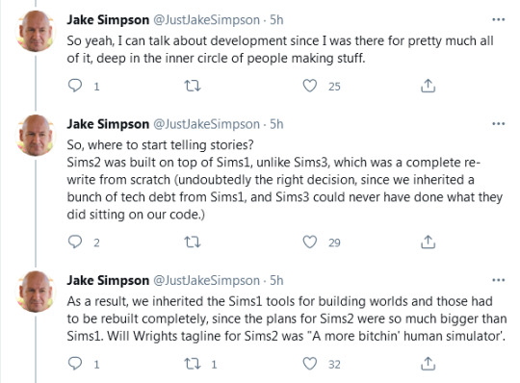520x383 pixels.
Task: Retweet the 'deep in the inner circle' tweet
Action: [193, 86]
